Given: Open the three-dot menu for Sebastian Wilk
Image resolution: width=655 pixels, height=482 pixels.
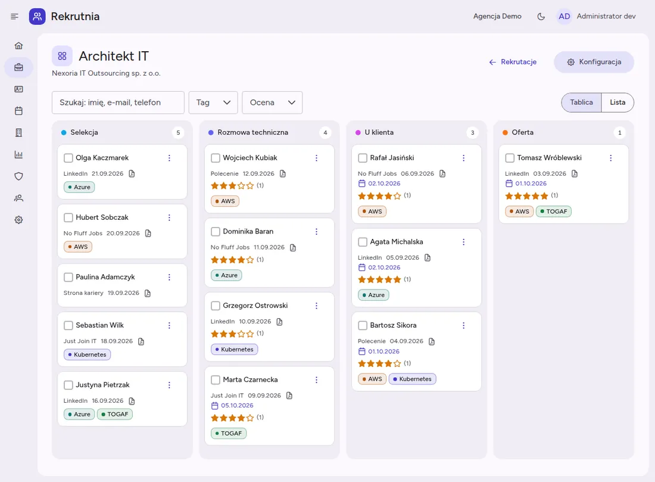Looking at the screenshot, I should 169,325.
